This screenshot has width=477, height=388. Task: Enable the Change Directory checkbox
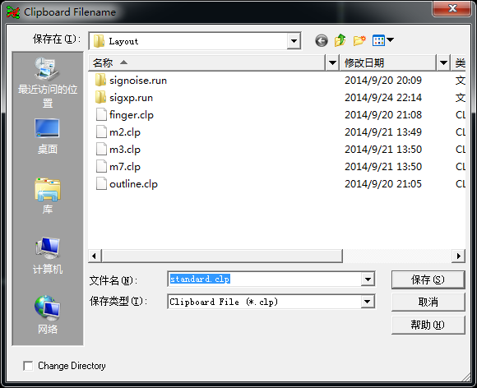coord(28,366)
